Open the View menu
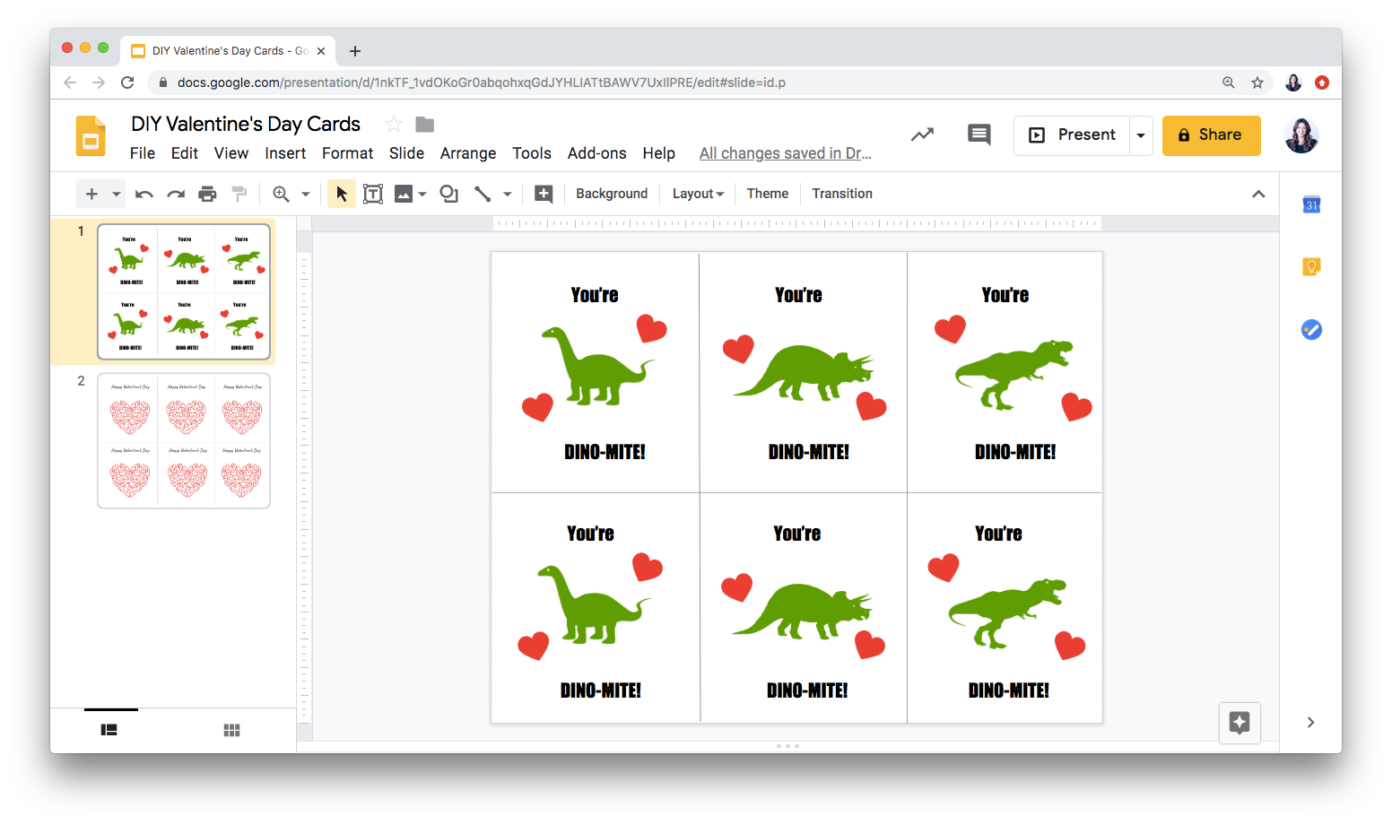 click(231, 153)
